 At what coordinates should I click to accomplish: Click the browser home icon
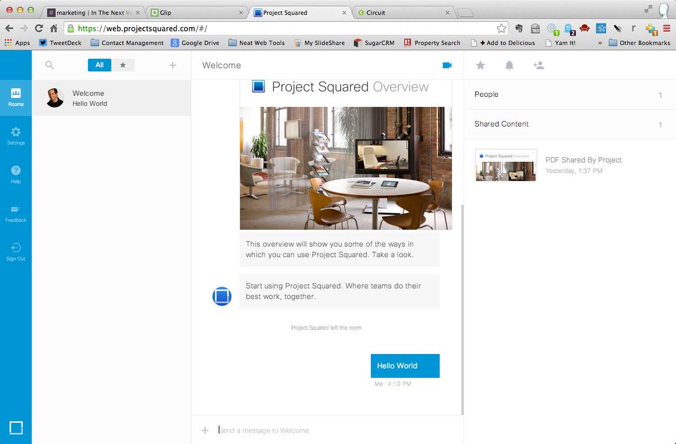pyautogui.click(x=54, y=28)
